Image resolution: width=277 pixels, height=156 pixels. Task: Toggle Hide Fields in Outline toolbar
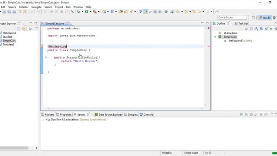261,29
